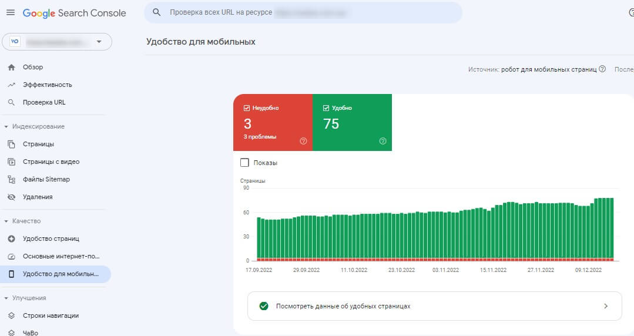This screenshot has height=336, width=634.
Task: Select the green Удобно card
Action: click(x=352, y=123)
